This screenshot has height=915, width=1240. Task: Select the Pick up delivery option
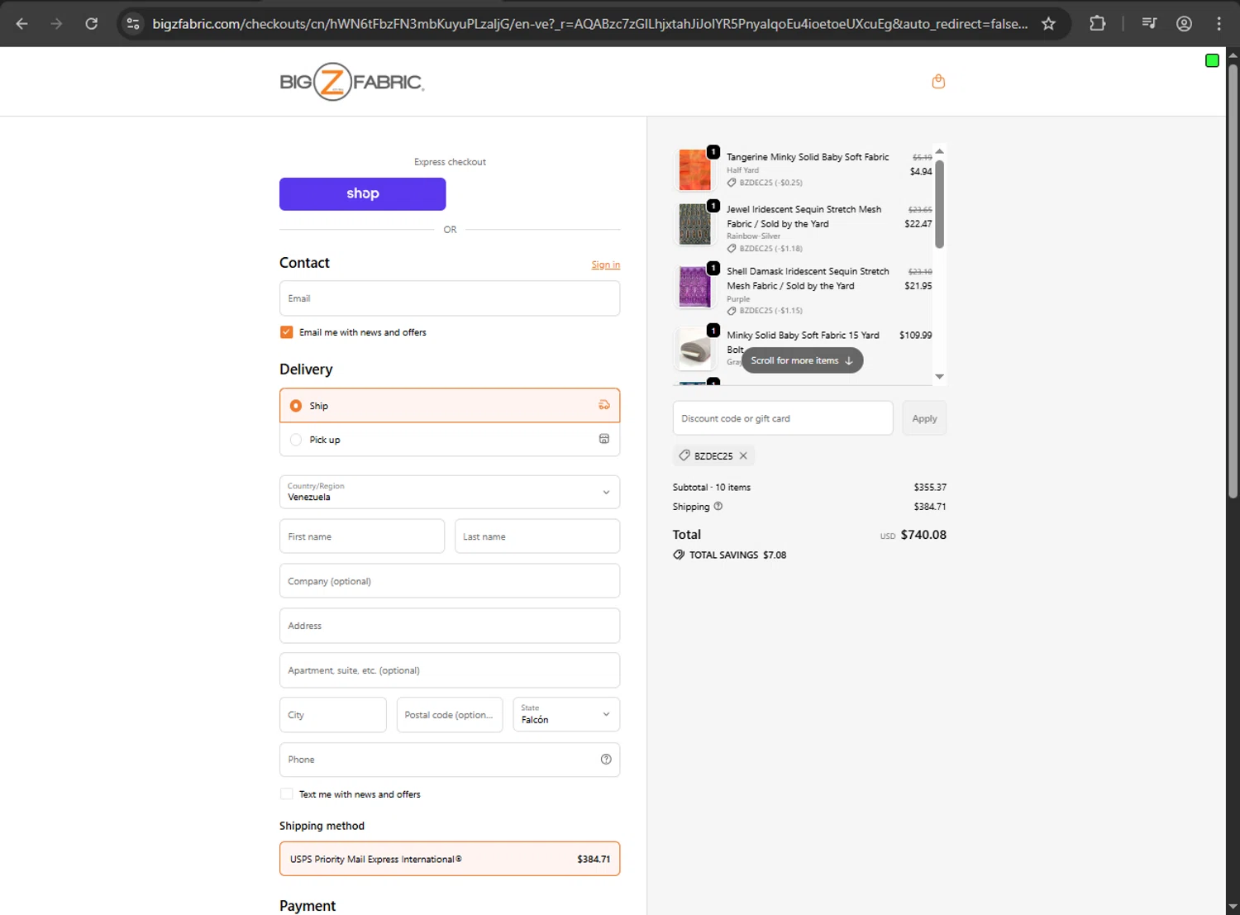click(x=450, y=440)
